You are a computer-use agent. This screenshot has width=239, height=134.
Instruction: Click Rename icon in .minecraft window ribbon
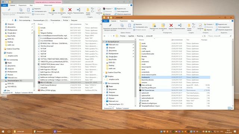click(180, 25)
